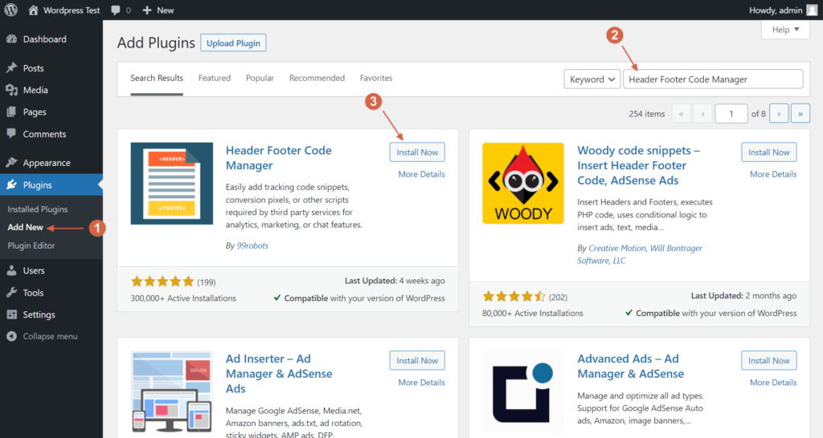The height and width of the screenshot is (438, 823).
Task: Switch to Featured tab
Action: 214,78
